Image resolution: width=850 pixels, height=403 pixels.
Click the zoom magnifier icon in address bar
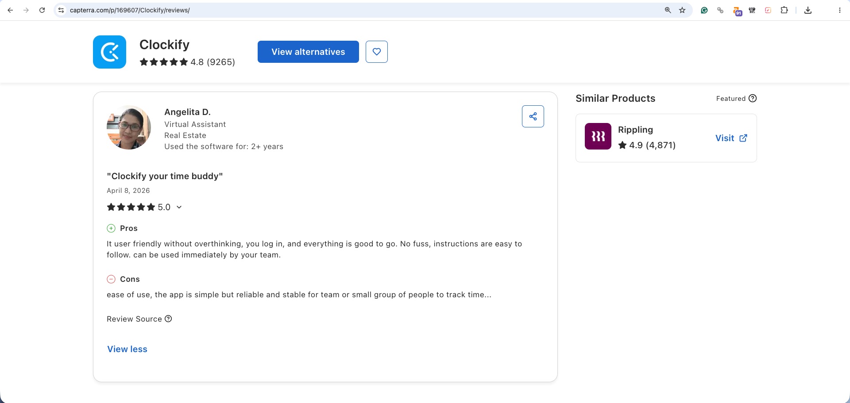668,10
